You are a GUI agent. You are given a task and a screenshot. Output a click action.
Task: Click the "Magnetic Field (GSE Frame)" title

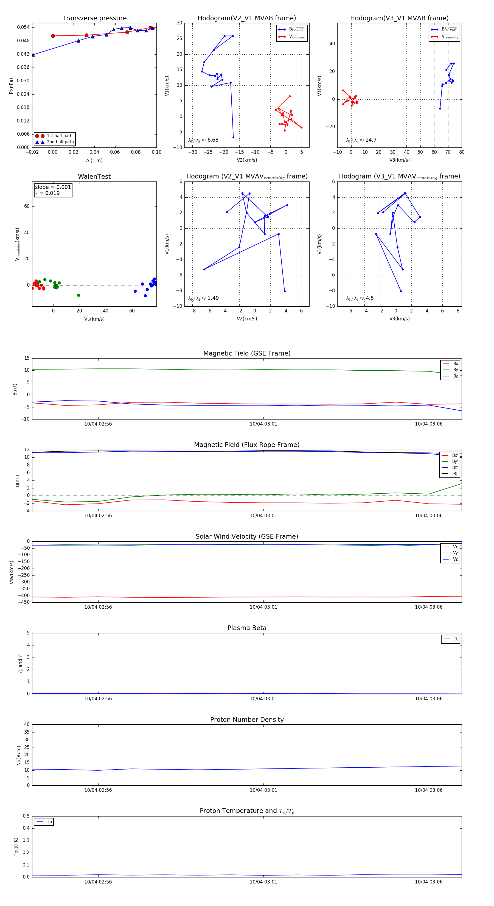pos(247,353)
